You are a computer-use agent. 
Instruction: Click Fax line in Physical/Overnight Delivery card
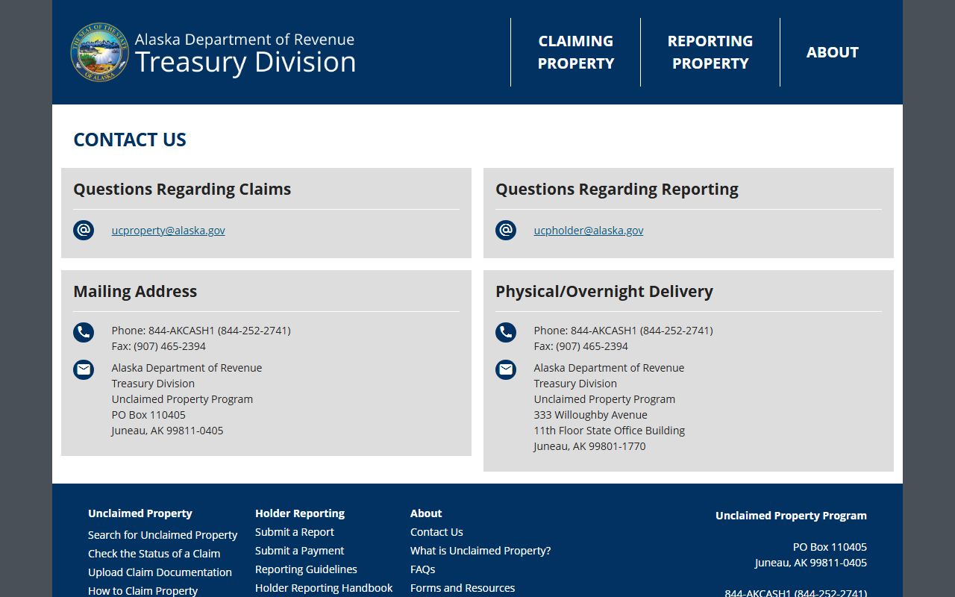[x=581, y=346]
